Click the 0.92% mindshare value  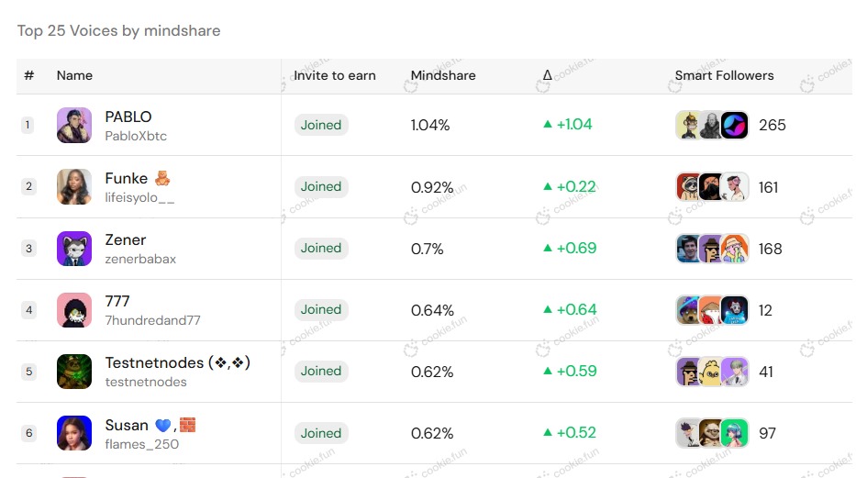432,187
